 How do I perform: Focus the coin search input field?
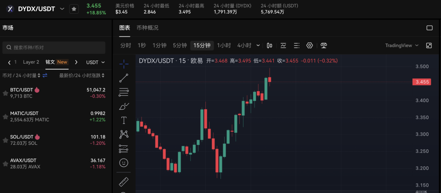[x=54, y=48]
